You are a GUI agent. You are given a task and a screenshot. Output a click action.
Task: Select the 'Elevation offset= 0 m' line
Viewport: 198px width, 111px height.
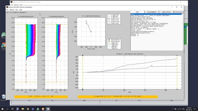[140, 21]
